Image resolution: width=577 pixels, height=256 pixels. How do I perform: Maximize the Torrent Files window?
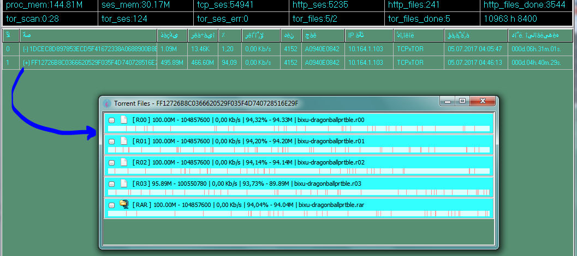pyautogui.click(x=462, y=101)
